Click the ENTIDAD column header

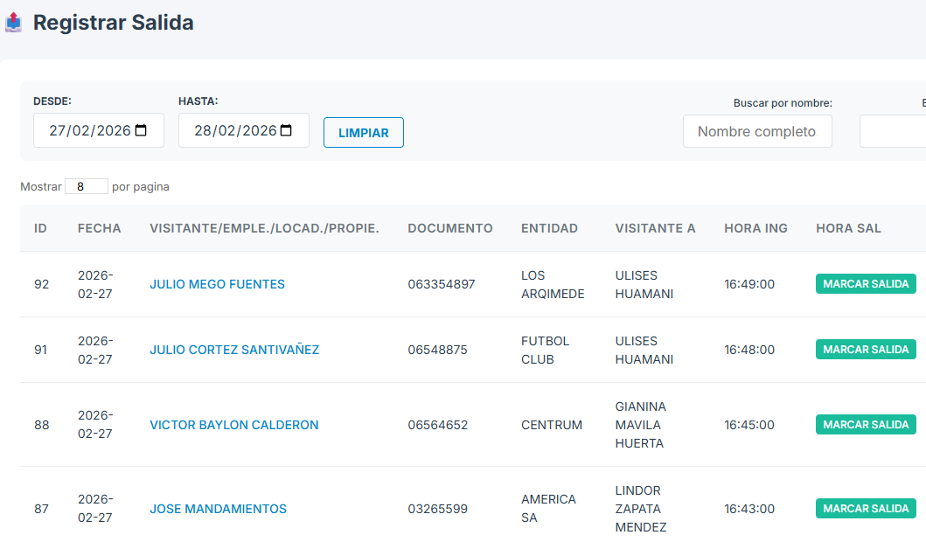click(549, 228)
